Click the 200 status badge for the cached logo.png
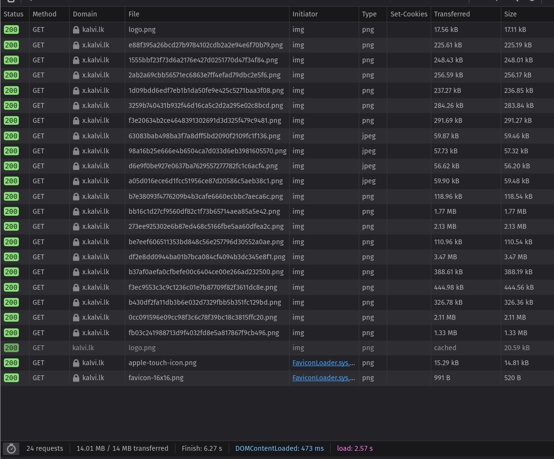The height and width of the screenshot is (459, 554). coord(11,348)
